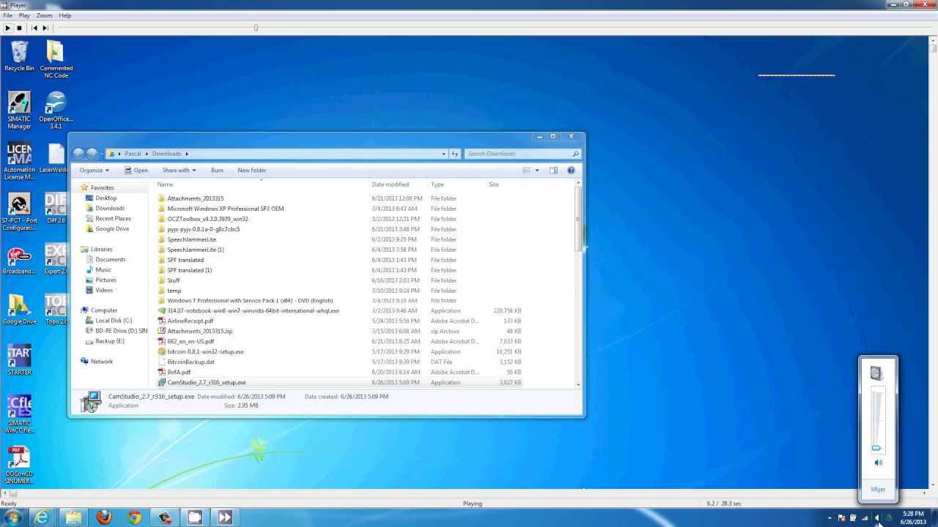Click the Help icon in the Explorer toolbar
The height and width of the screenshot is (527, 938).
click(571, 170)
